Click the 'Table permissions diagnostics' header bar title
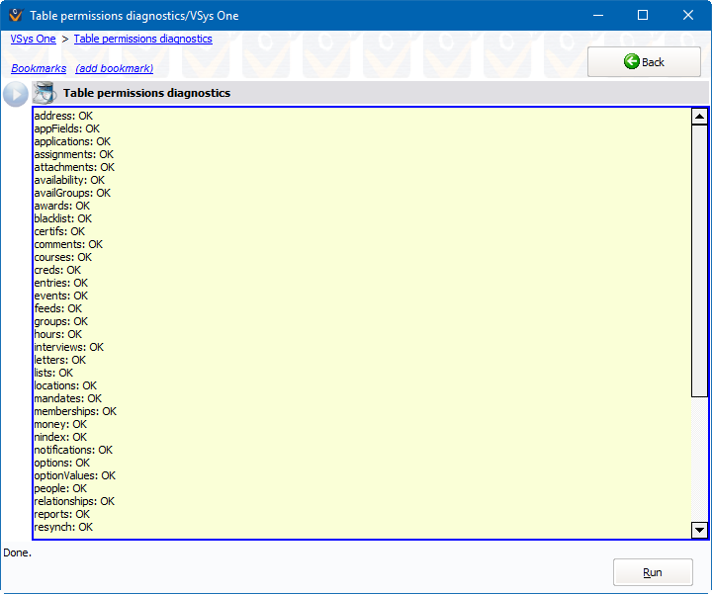The height and width of the screenshot is (594, 712). [x=147, y=93]
